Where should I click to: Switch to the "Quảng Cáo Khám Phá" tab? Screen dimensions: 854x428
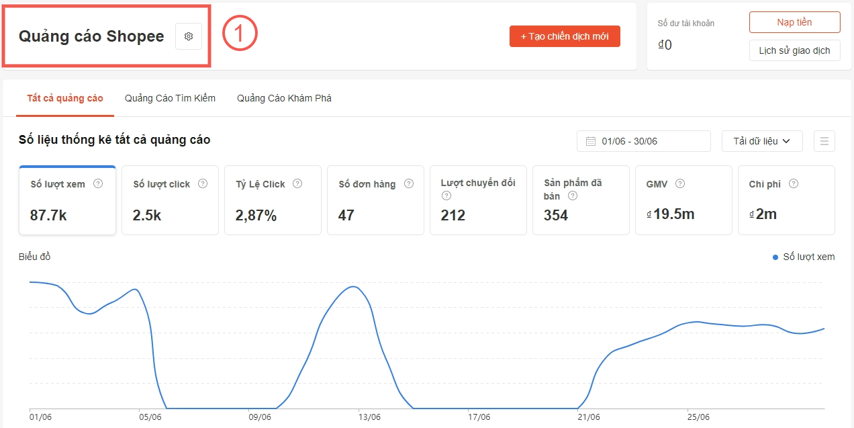coord(283,98)
